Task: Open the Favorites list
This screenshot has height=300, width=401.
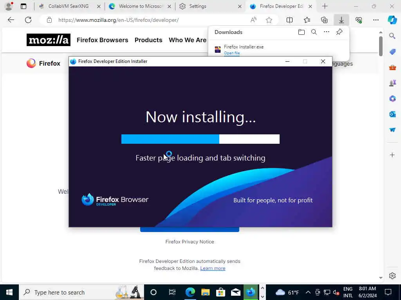Action: pos(307,20)
